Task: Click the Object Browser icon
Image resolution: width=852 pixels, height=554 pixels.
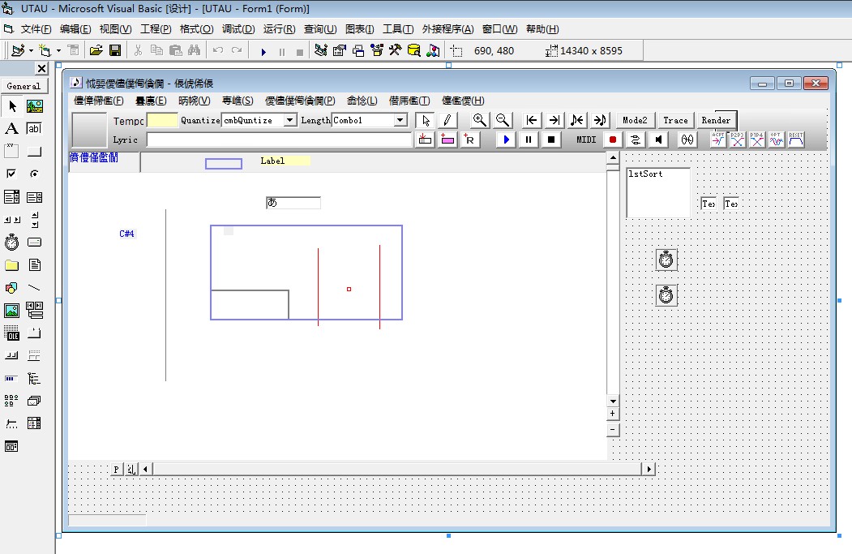Action: tap(377, 50)
